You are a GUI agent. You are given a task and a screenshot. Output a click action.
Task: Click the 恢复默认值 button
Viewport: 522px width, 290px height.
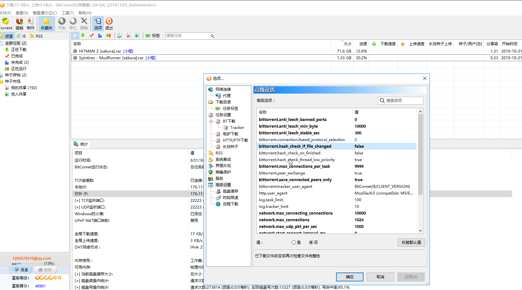[x=411, y=243]
